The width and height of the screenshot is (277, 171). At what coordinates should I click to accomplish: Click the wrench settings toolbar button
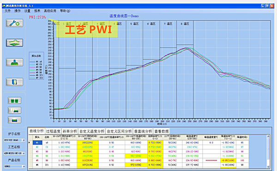tap(14, 23)
